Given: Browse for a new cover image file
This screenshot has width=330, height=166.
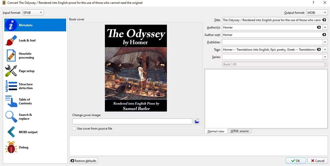Looking at the screenshot, I should 197,121.
